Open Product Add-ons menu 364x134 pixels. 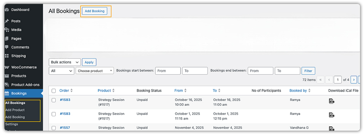[25, 84]
